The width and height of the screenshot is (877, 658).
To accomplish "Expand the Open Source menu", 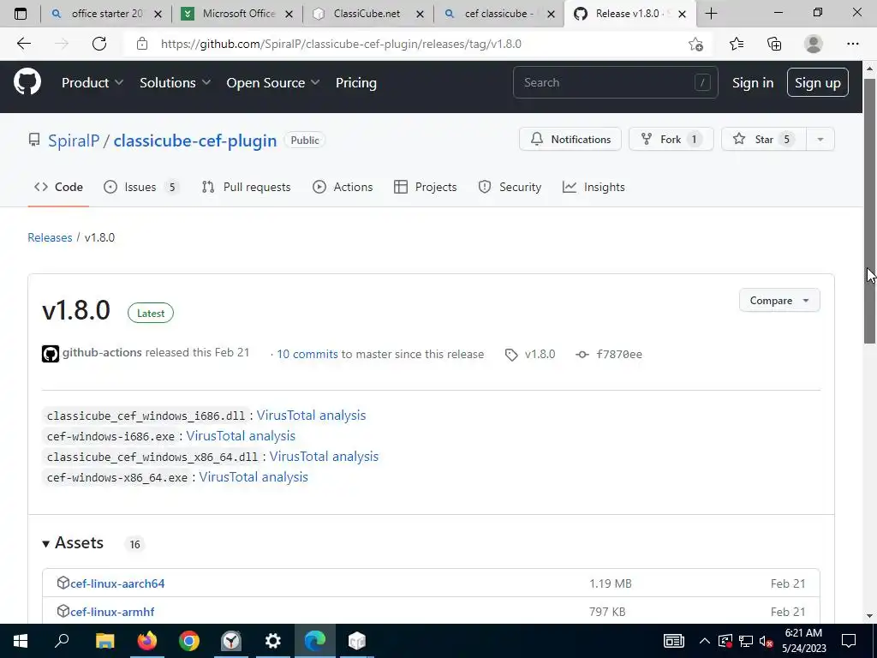I will point(273,83).
